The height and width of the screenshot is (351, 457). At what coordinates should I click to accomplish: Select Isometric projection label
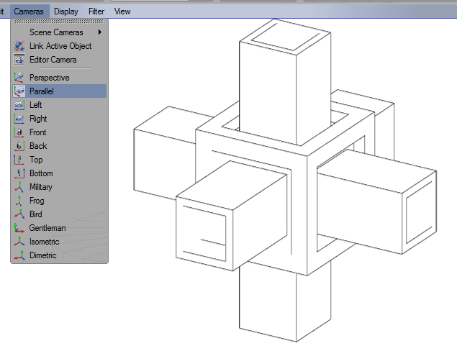tap(45, 242)
